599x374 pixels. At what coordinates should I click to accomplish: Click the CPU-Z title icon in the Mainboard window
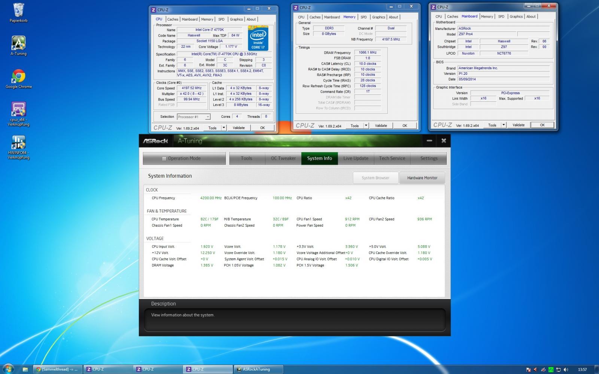pyautogui.click(x=433, y=7)
